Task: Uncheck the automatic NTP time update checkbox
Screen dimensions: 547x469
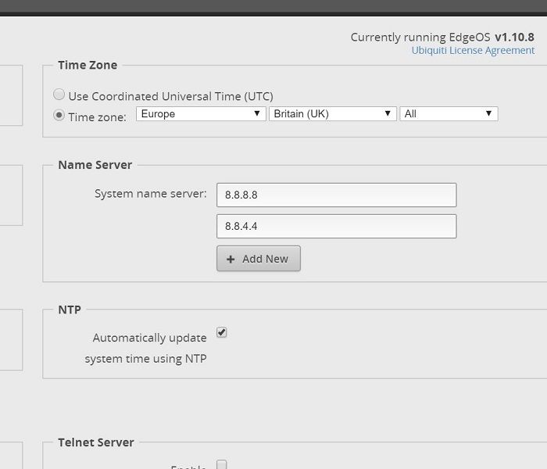Action: 222,332
